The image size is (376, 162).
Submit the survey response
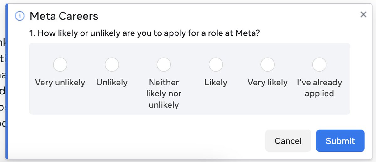coord(340,141)
